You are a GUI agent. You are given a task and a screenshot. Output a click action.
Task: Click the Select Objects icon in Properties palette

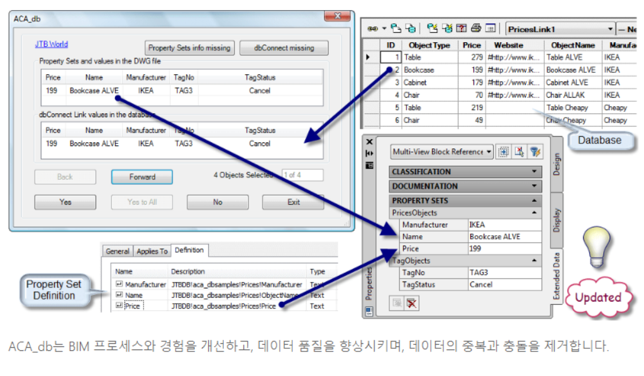pos(519,152)
